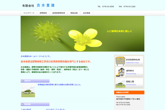Screen dimensions: 165x110
Task: Click the 新着情報 section header bar
Action: pyautogui.click(x=35, y=104)
